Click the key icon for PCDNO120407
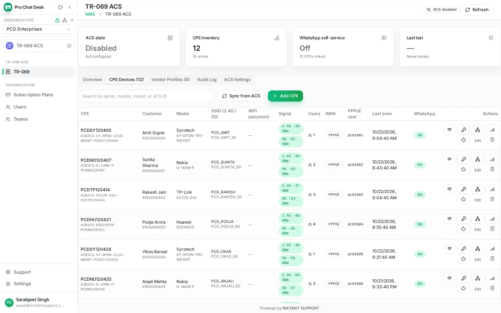Screen dimensions: 501x313 [x=463, y=159]
